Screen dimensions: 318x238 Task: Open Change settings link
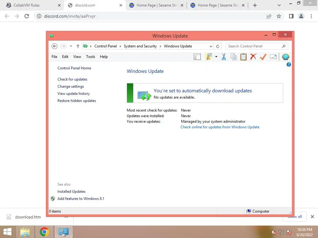coord(70,86)
